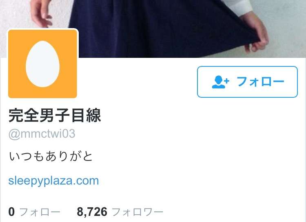Follow the 完全男子目線 account
The width and height of the screenshot is (306, 222).
(247, 82)
